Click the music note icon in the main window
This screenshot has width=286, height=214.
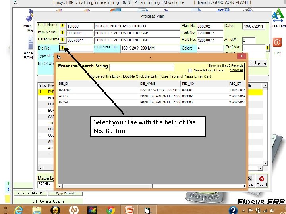29,15
